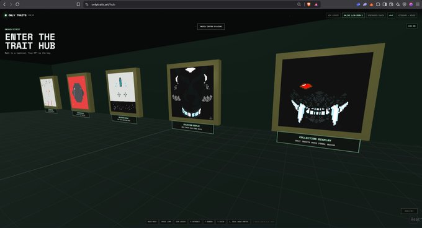Open the browser hamburger menu
This screenshot has width=422, height=228.
tap(418, 4)
